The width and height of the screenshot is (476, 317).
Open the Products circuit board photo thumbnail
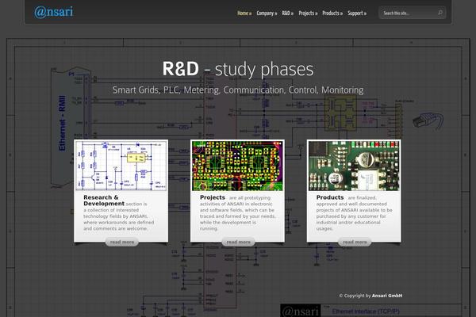354,166
